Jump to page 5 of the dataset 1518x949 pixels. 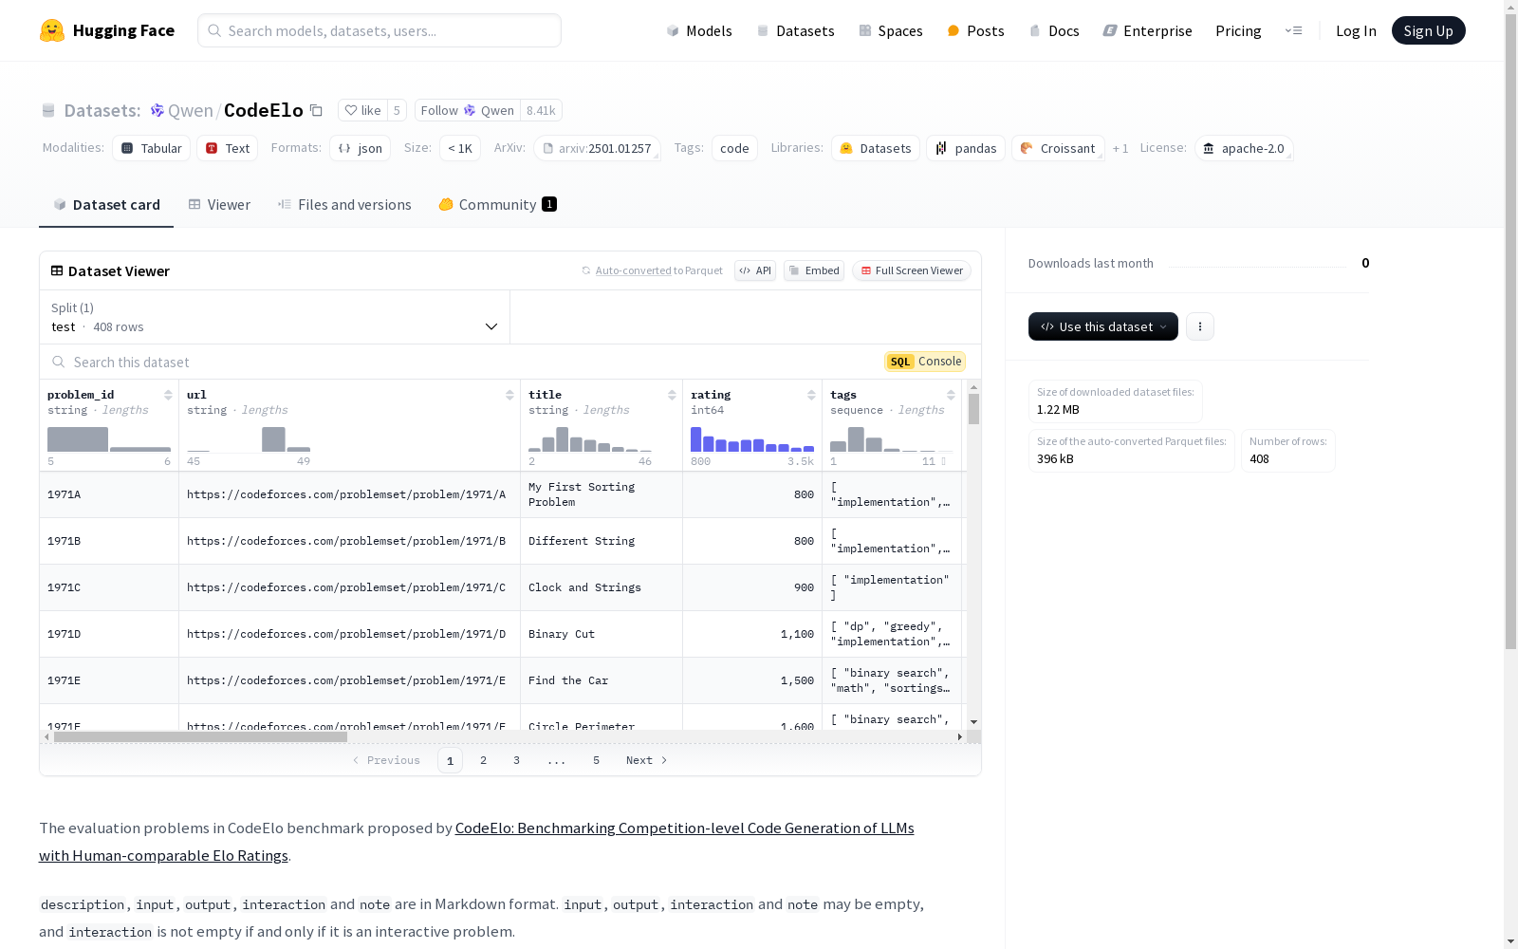coord(597,760)
